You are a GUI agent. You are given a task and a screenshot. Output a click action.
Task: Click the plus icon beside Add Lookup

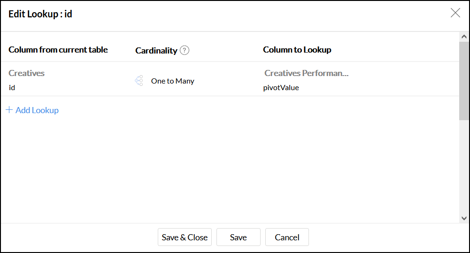pyautogui.click(x=9, y=110)
